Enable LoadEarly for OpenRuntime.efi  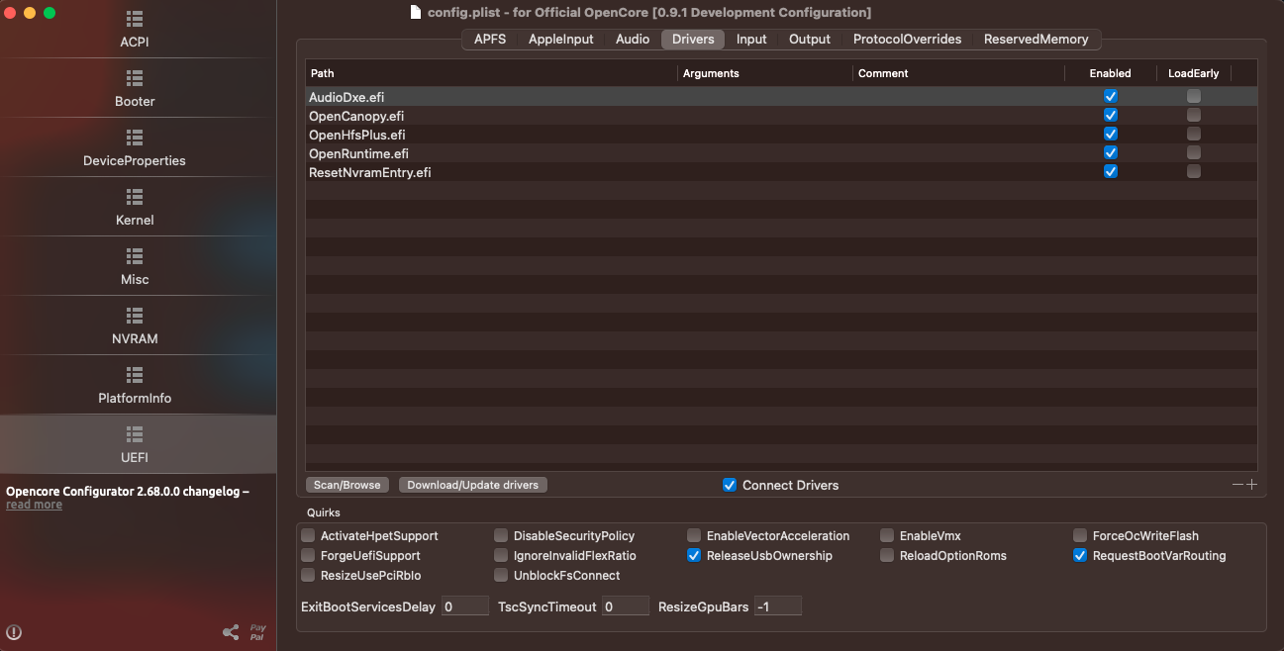click(1194, 152)
